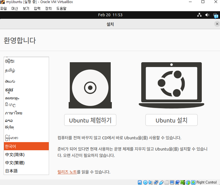220x185 pixels.
Task: Click the USB devices icon in status bar
Action: [161, 182]
